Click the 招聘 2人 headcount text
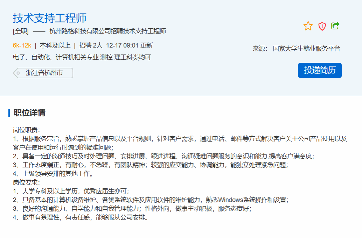 (x=91, y=45)
